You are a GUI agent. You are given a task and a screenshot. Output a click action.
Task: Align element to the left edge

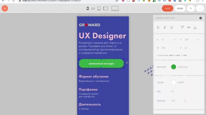click(x=159, y=27)
